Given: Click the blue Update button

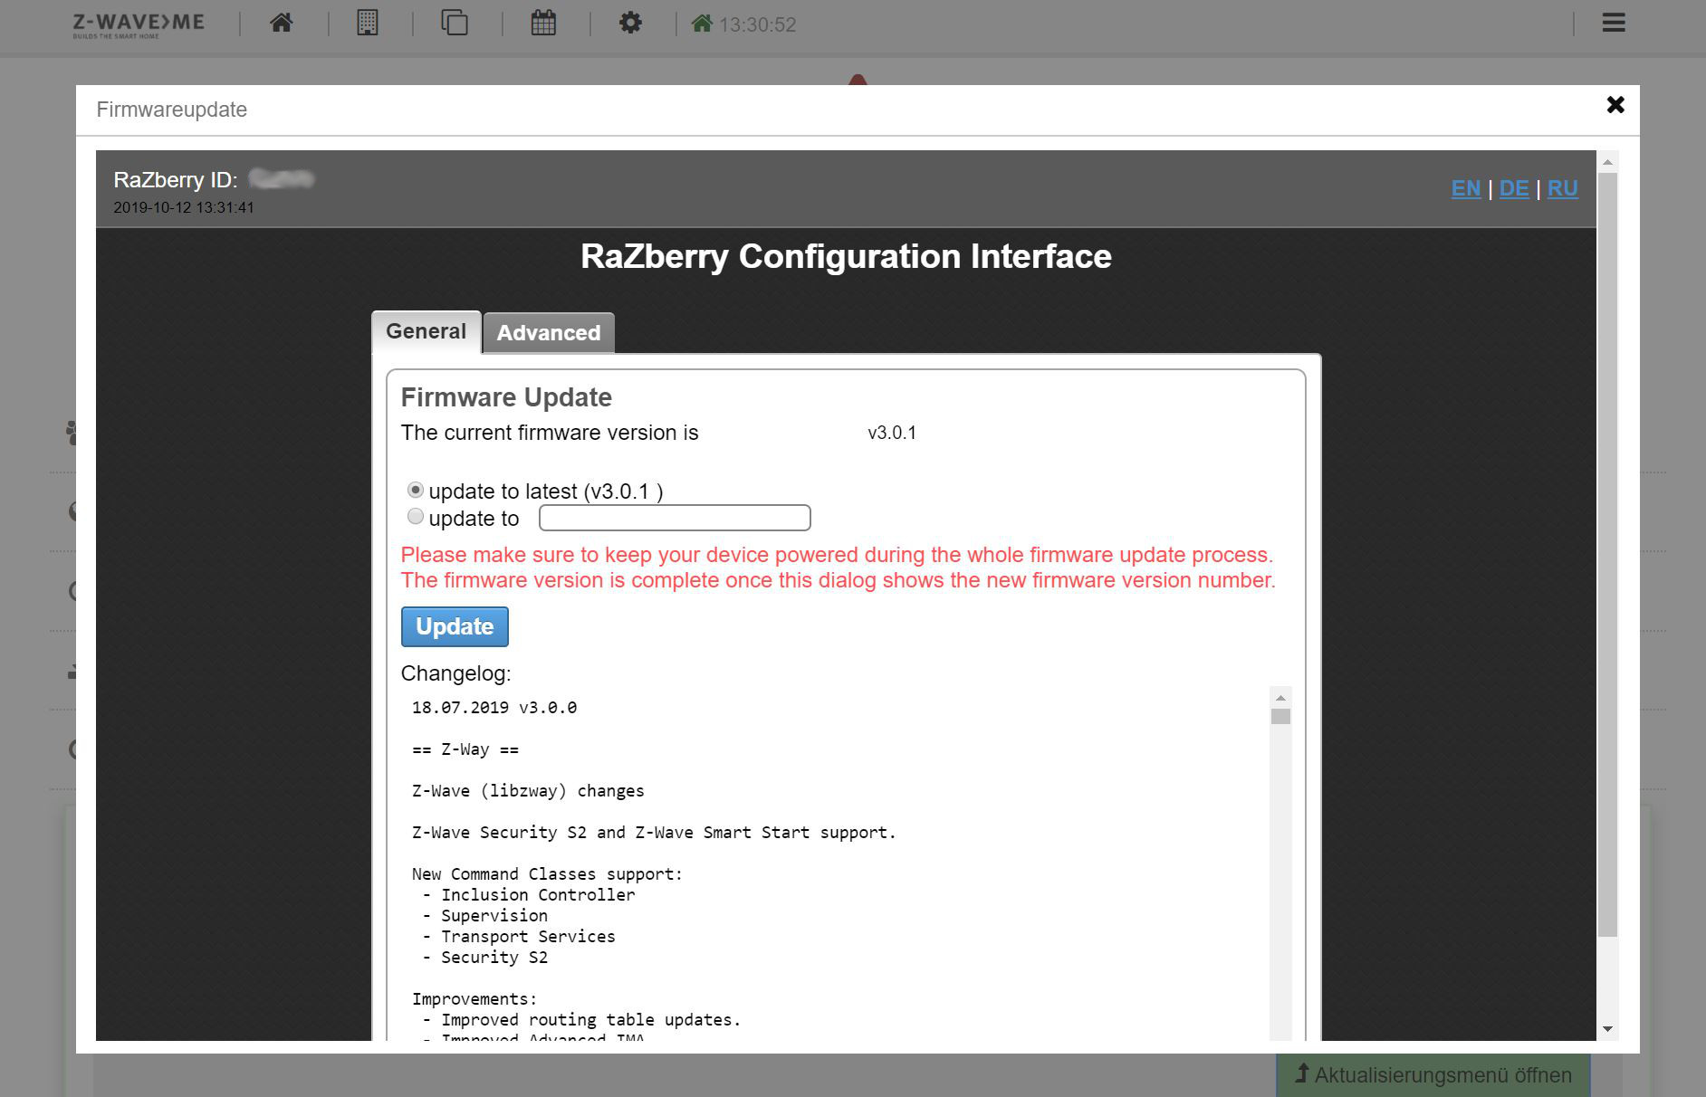Looking at the screenshot, I should [455, 626].
